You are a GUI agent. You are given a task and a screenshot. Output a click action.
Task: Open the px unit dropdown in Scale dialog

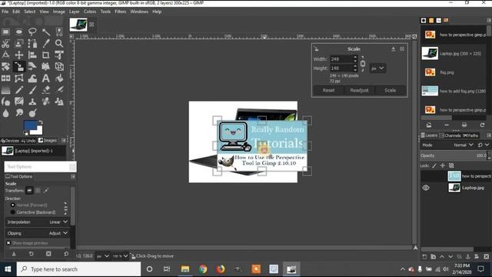pos(377,68)
